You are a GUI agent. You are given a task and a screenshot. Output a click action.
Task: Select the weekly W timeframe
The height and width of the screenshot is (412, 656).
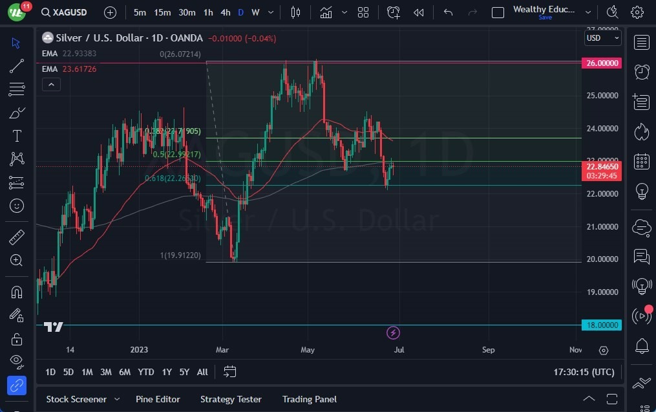(x=255, y=12)
